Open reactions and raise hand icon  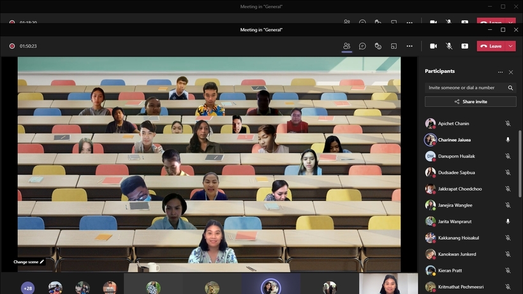click(x=378, y=46)
